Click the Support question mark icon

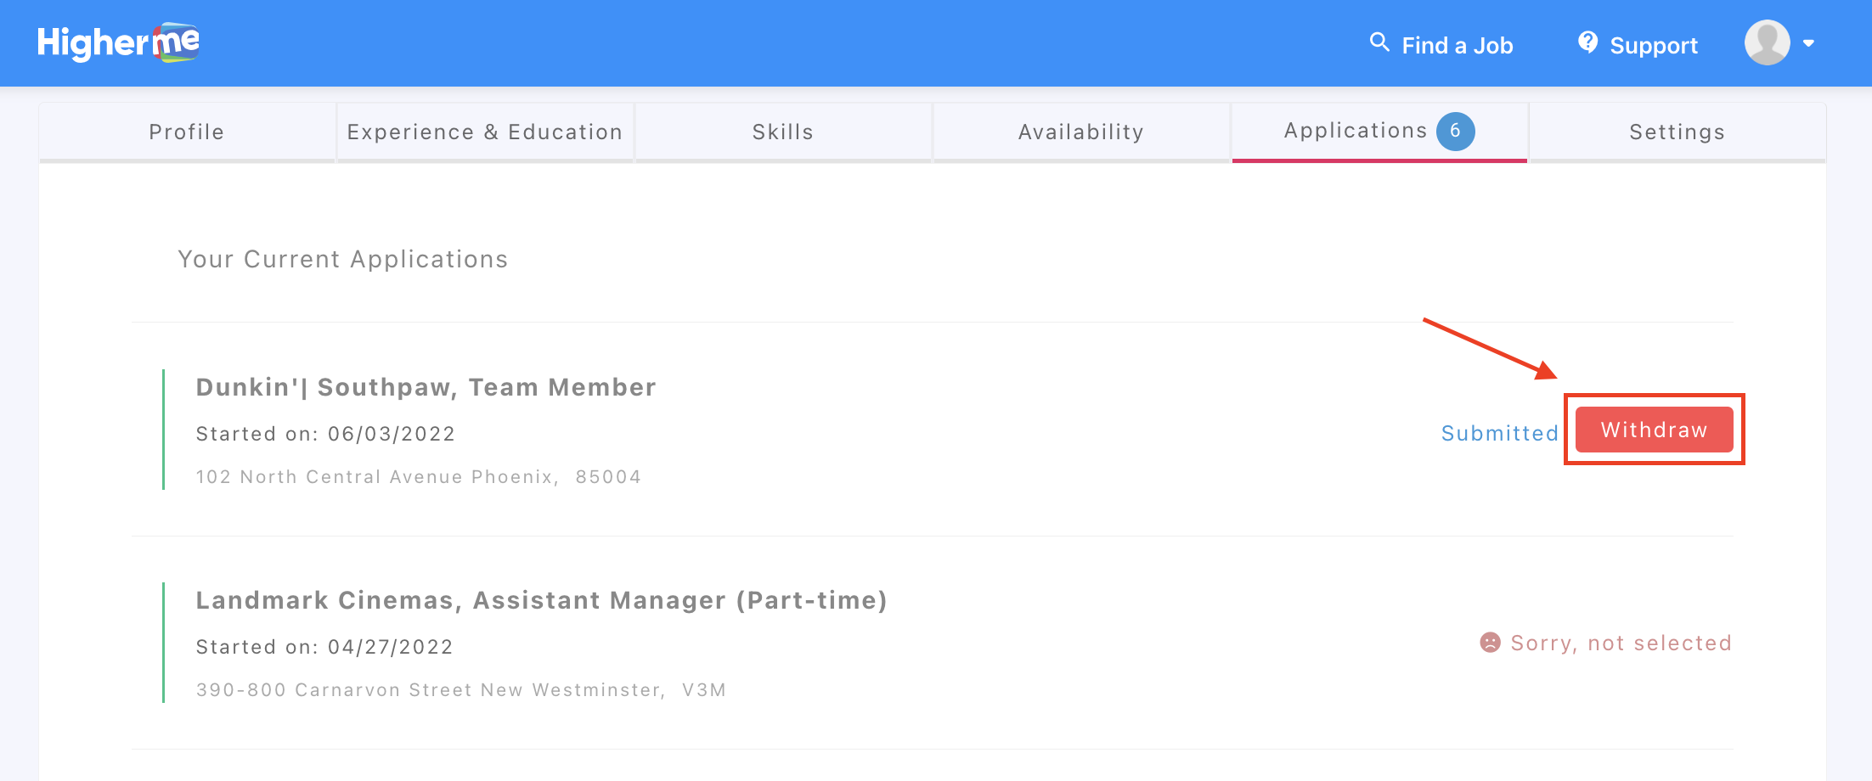tap(1587, 42)
